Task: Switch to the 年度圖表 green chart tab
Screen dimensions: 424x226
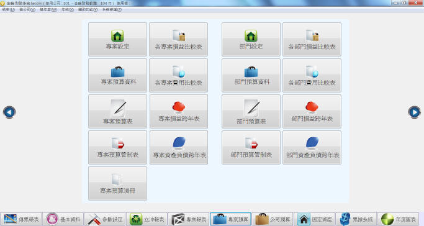Action: click(399, 219)
